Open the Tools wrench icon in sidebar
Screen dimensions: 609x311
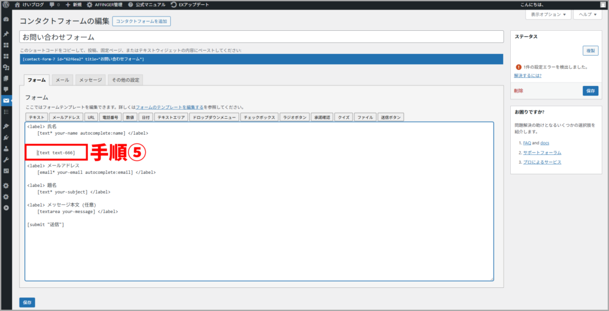6,160
